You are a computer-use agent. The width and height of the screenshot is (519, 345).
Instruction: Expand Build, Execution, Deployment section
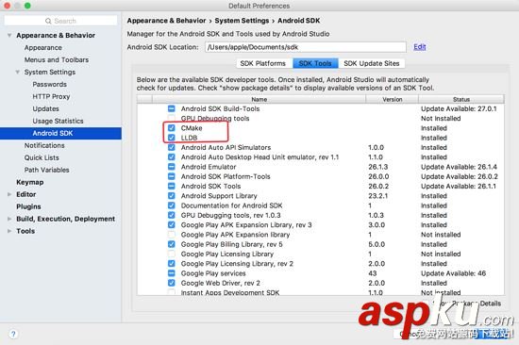point(9,219)
